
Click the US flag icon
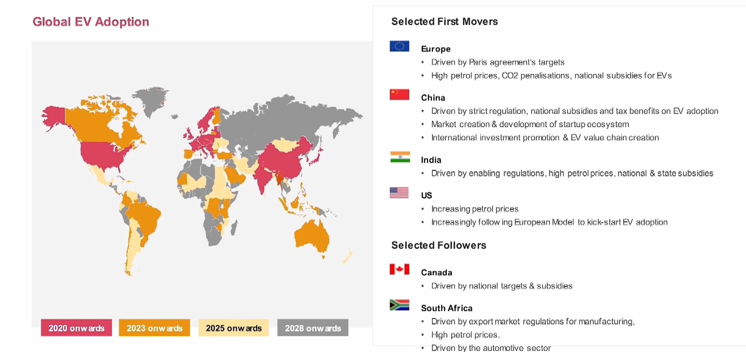(399, 193)
